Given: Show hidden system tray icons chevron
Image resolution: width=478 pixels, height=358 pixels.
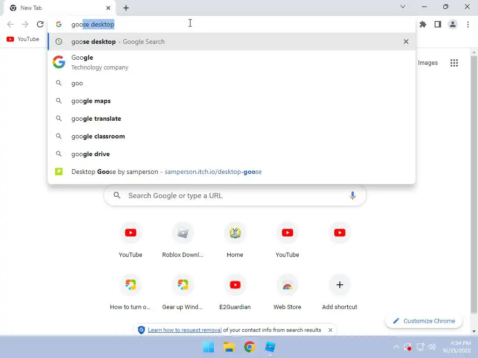Looking at the screenshot, I should click(396, 347).
